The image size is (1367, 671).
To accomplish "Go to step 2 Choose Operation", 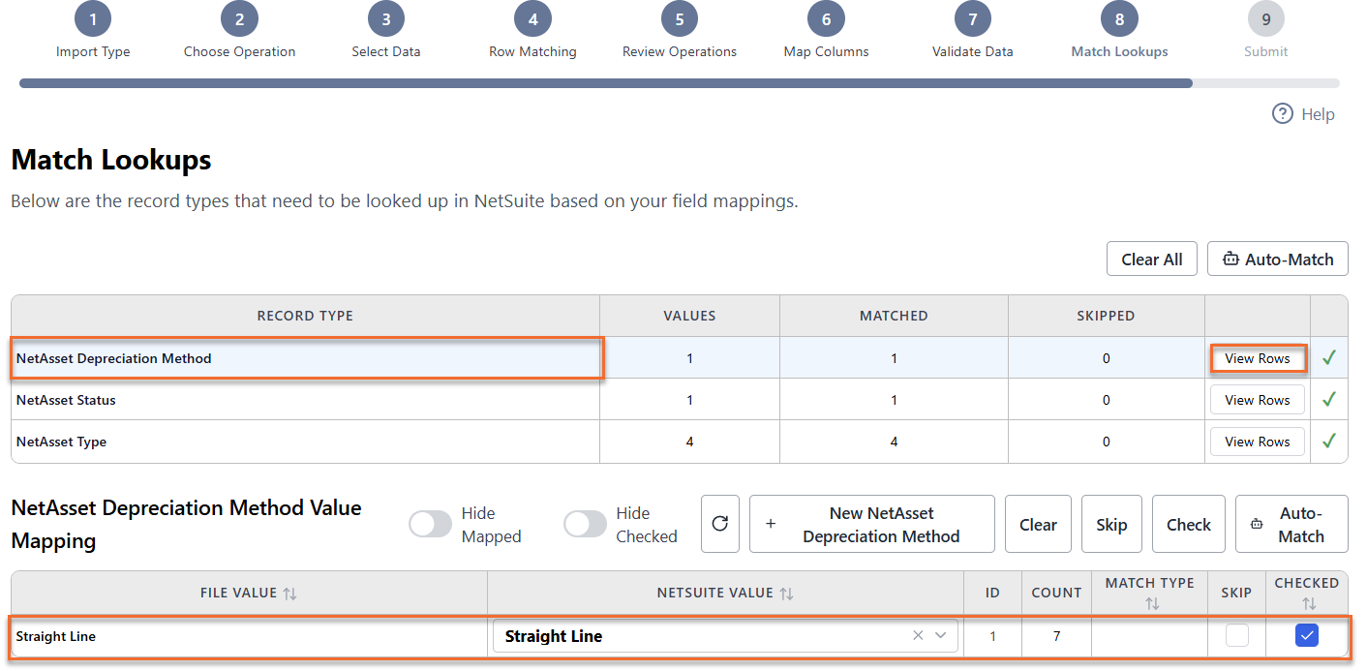I will (239, 30).
